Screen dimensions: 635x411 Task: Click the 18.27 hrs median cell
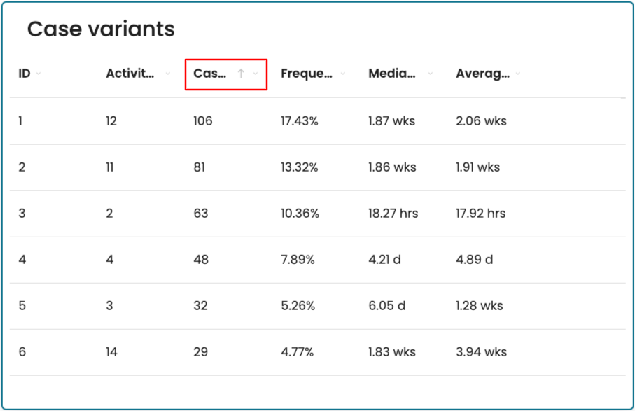393,214
